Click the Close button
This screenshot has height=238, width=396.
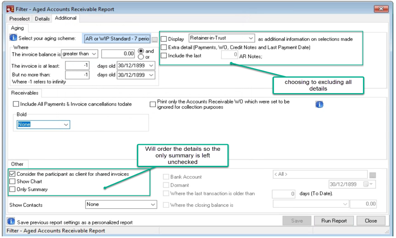(x=371, y=221)
